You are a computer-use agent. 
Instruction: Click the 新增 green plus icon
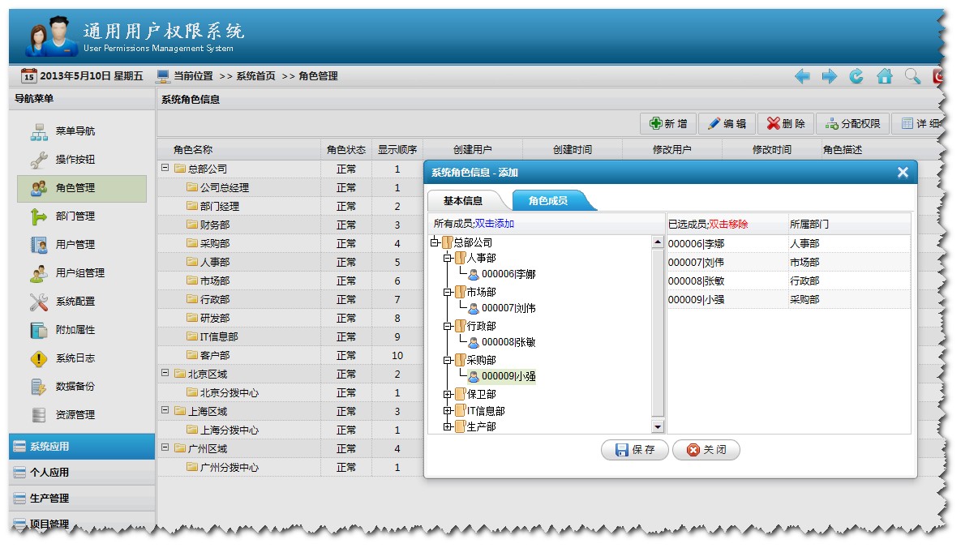(656, 122)
